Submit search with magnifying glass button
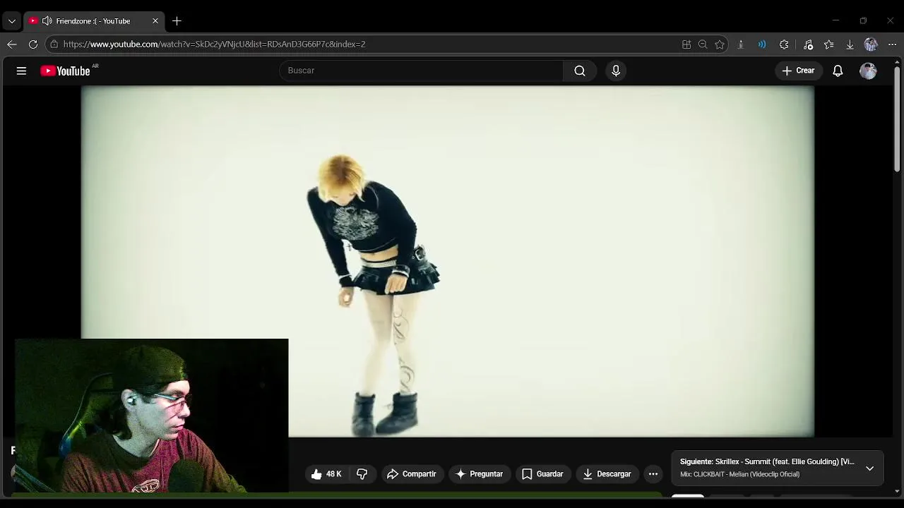 (x=580, y=71)
